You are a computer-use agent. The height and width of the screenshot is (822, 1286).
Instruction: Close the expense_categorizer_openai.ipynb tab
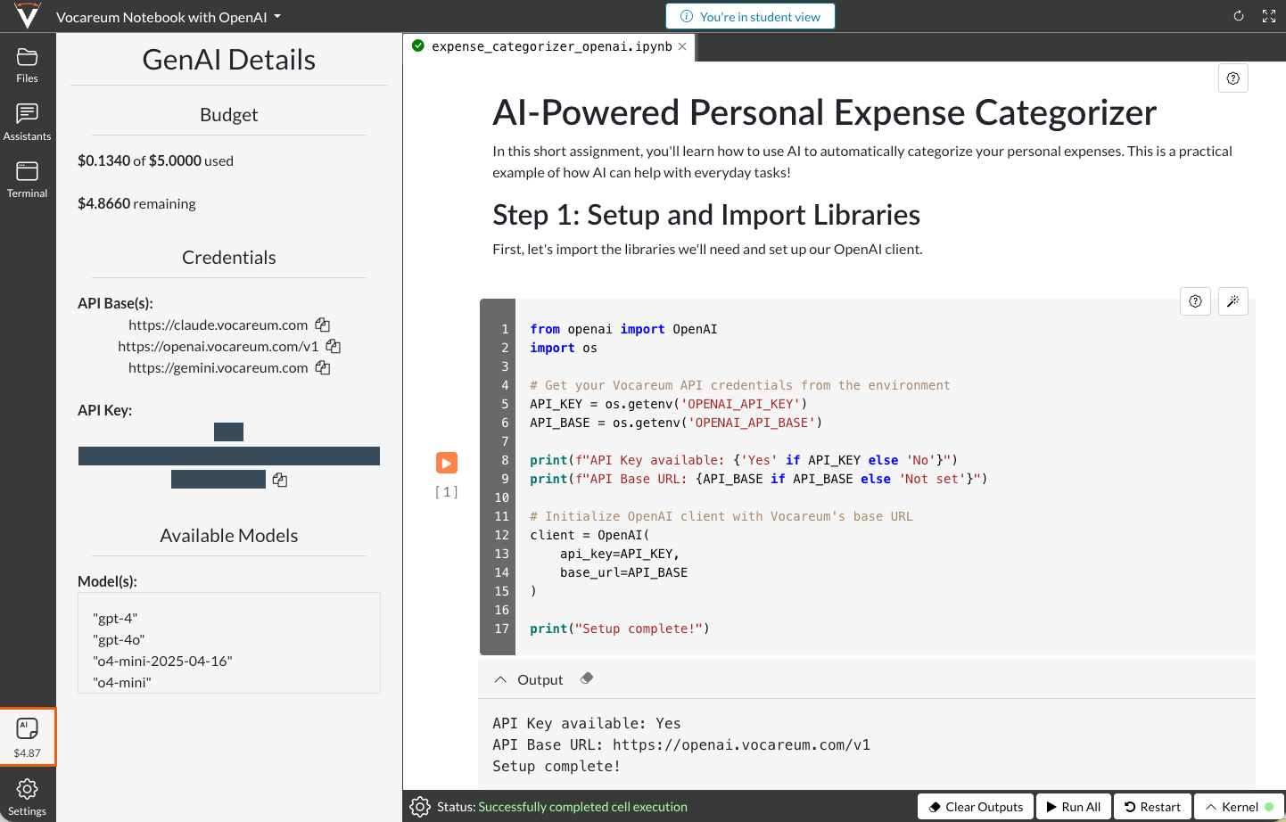coord(682,46)
